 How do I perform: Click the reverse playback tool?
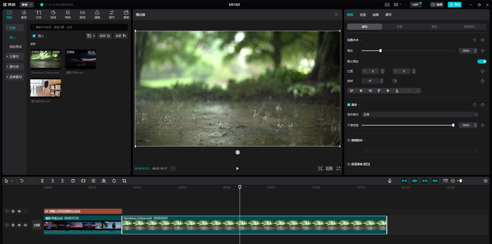94,181
